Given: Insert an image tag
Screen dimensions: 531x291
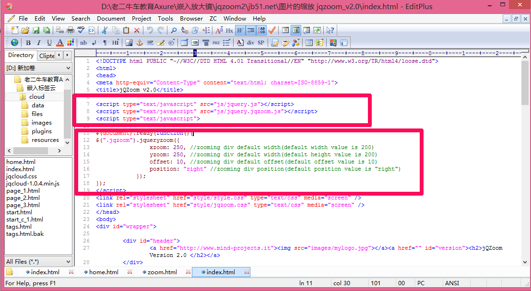Looking at the screenshot, I should pos(129,43).
